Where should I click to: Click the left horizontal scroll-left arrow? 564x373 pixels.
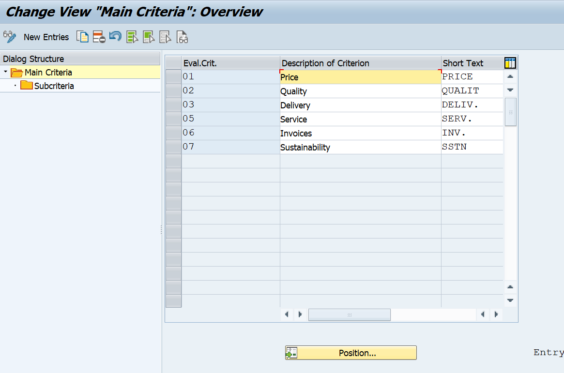[286, 314]
